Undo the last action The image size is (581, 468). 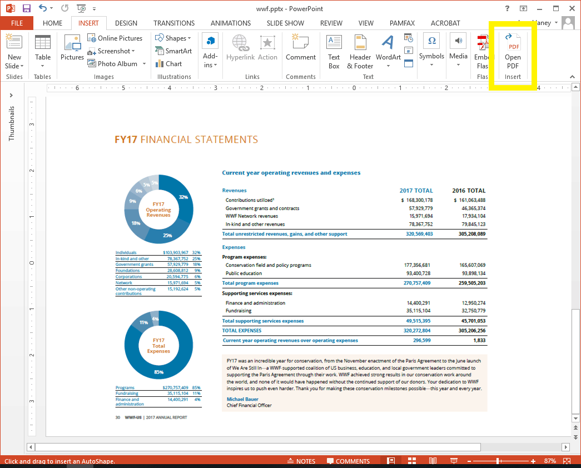tap(43, 8)
